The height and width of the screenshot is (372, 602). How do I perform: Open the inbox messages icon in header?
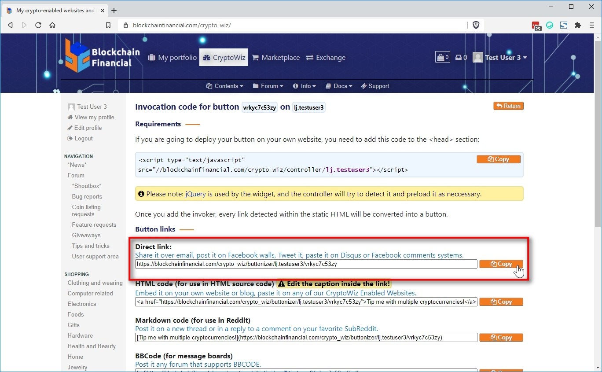tap(461, 57)
